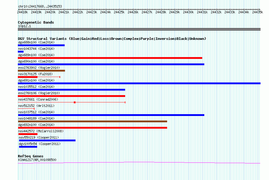Click the 24435k ruler position

(258, 12)
